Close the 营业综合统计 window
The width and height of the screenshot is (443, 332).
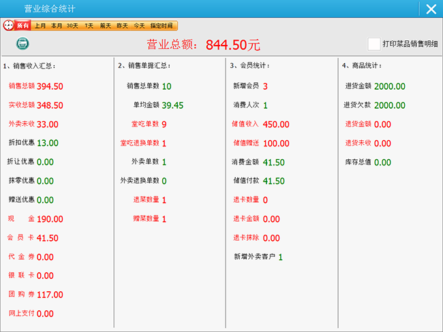pos(430,9)
